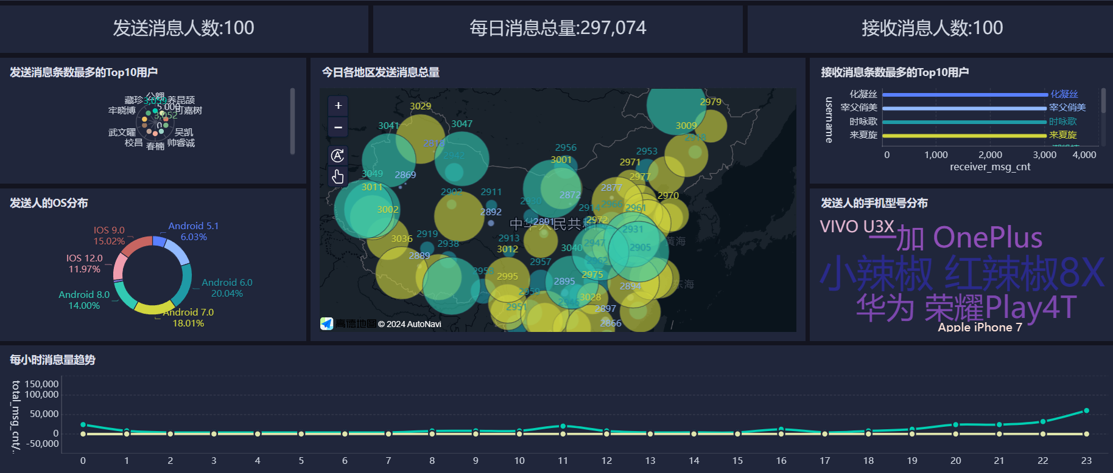Click the trend line data point at hour 11
This screenshot has width=1113, height=473.
pos(563,426)
